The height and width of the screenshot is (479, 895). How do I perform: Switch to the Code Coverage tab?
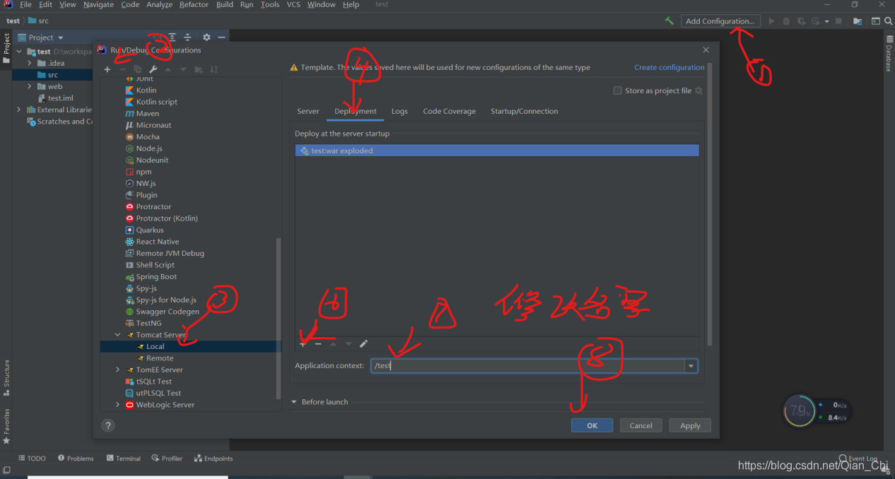click(x=449, y=111)
